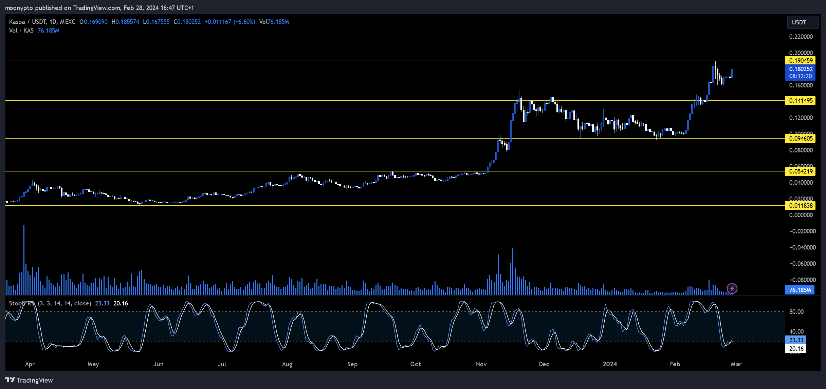The width and height of the screenshot is (826, 389).
Task: Click the 0.000000 price axis tick
Action: pyautogui.click(x=801, y=215)
